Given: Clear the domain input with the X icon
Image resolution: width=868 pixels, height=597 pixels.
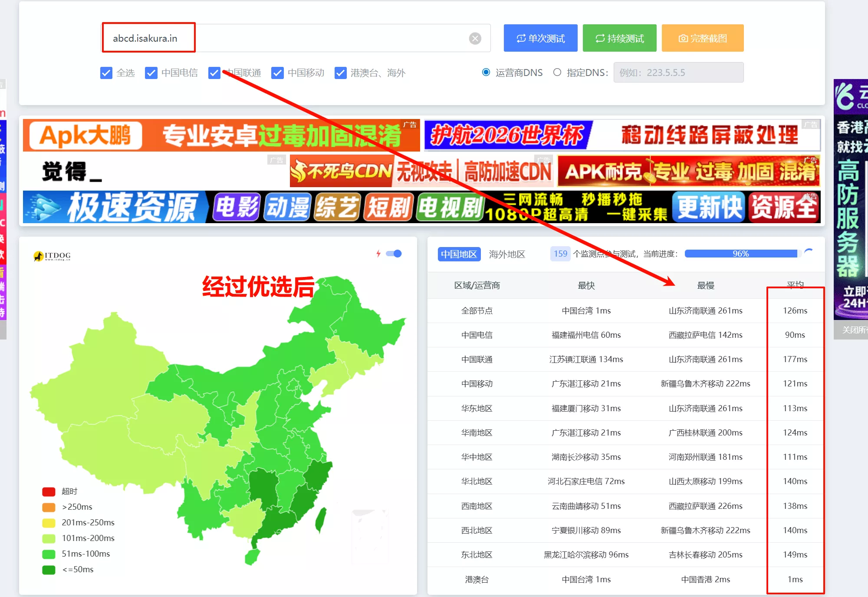Looking at the screenshot, I should point(475,39).
